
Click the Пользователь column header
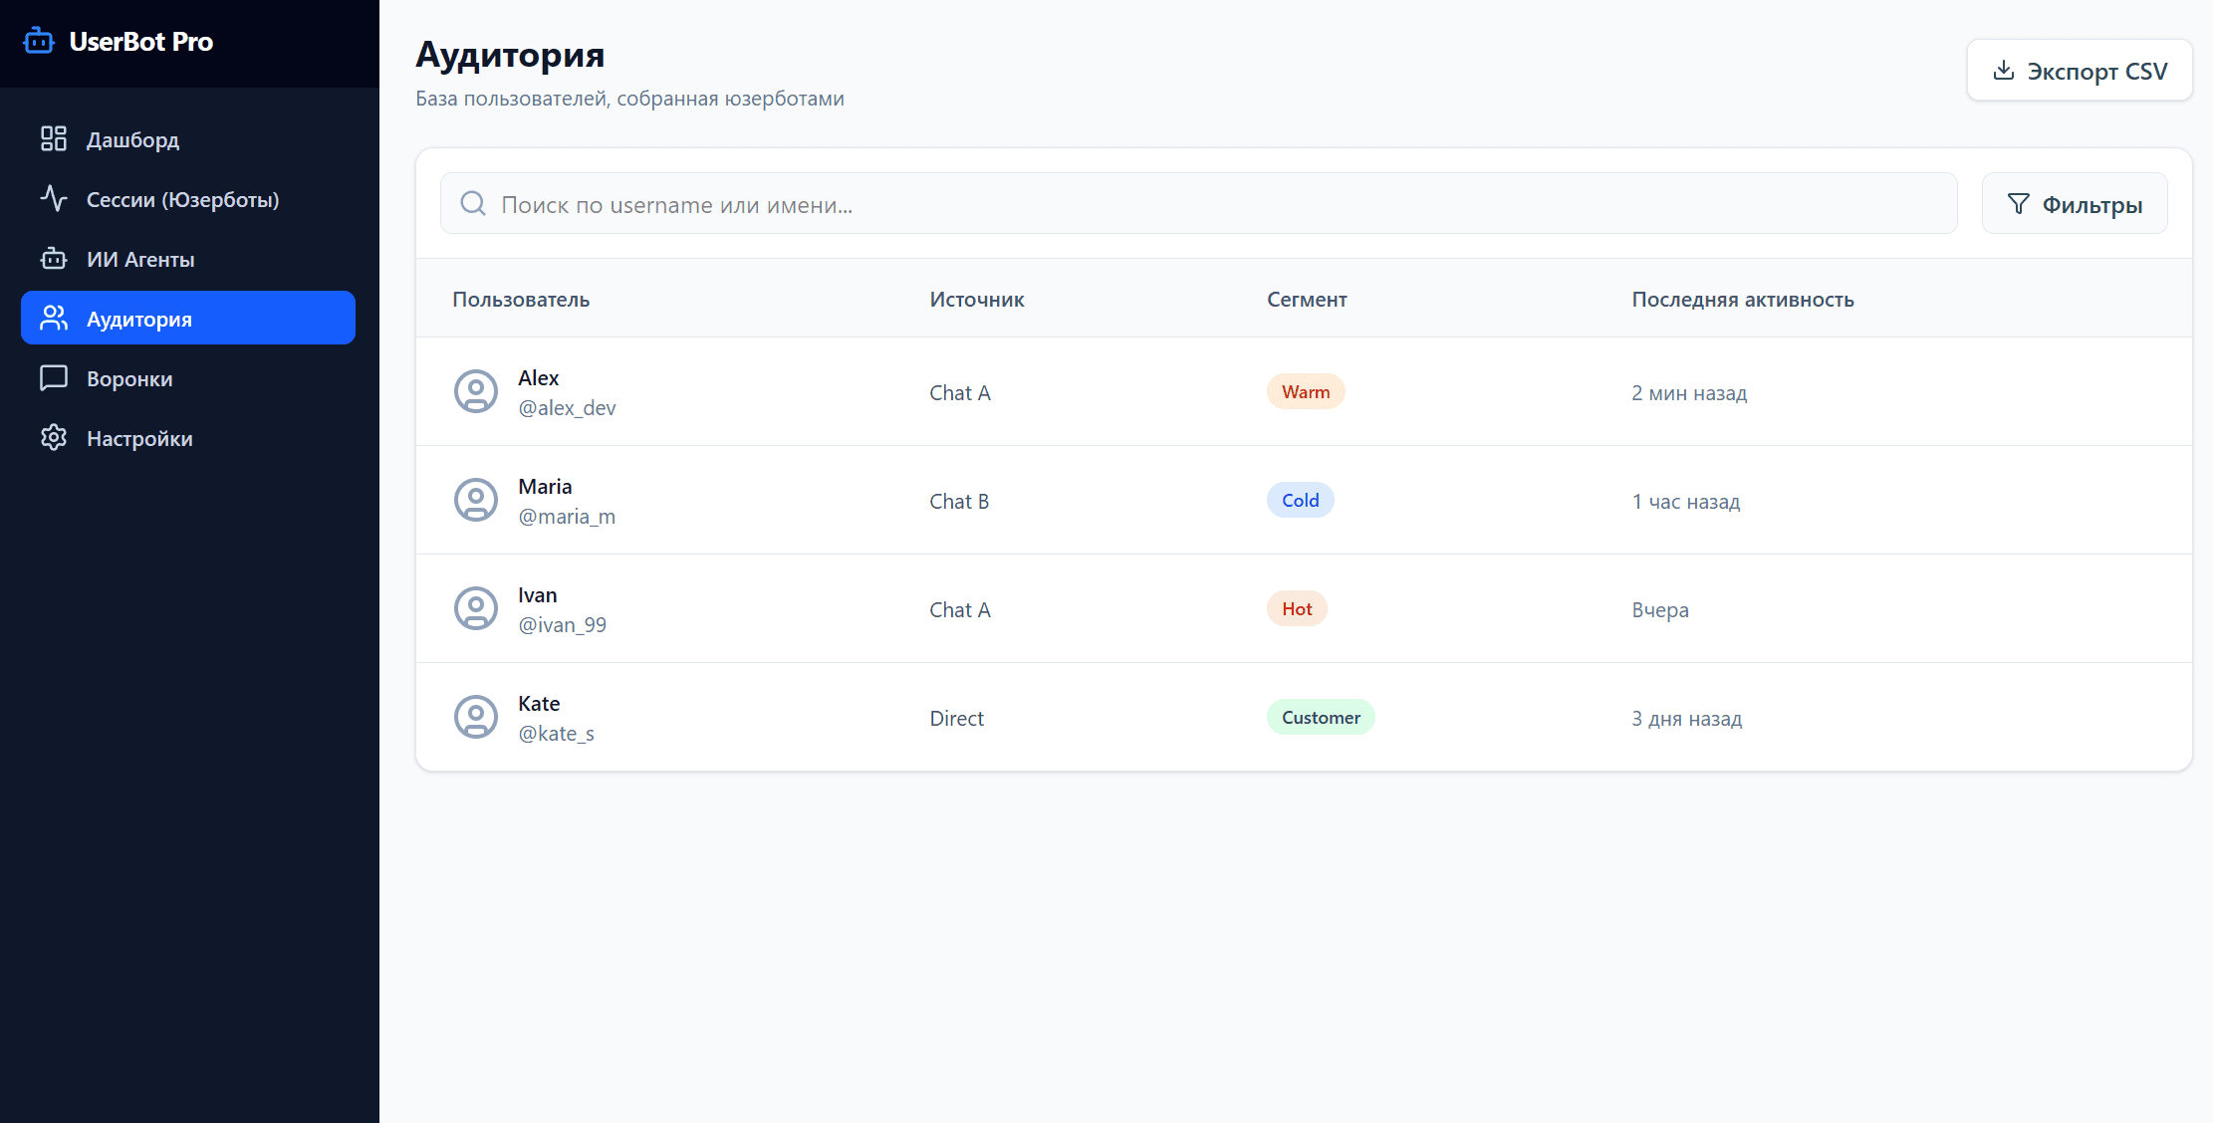[521, 299]
